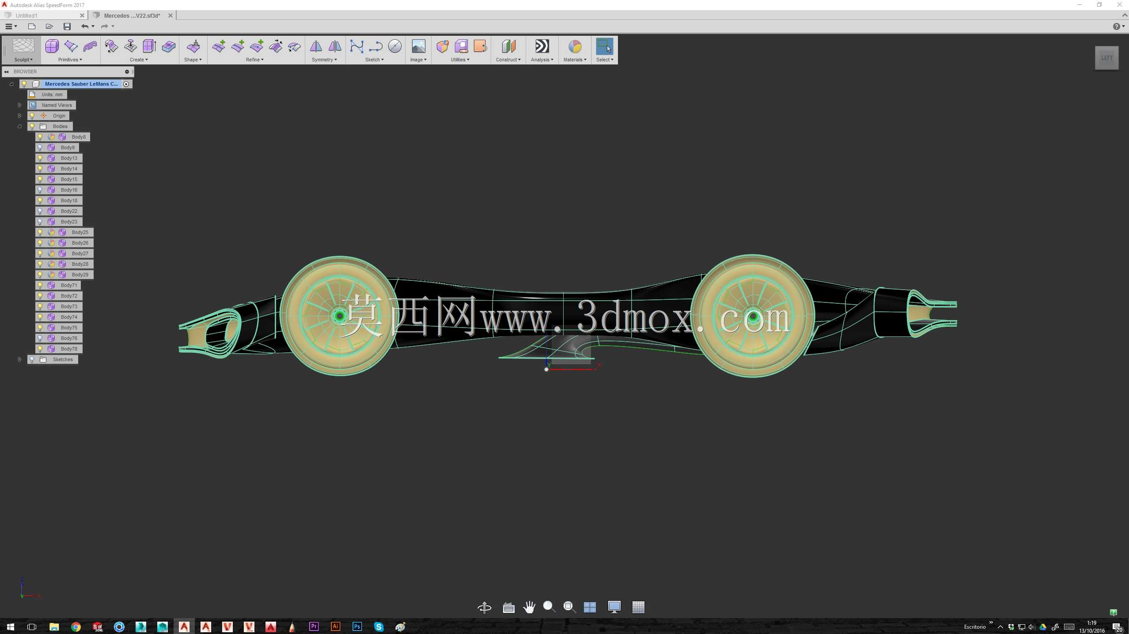1129x634 pixels.
Task: Expand the Origin tree node
Action: click(19, 116)
